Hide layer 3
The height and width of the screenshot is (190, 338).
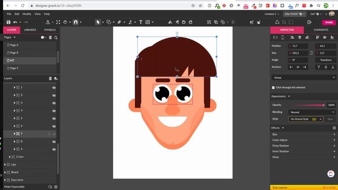click(54, 103)
